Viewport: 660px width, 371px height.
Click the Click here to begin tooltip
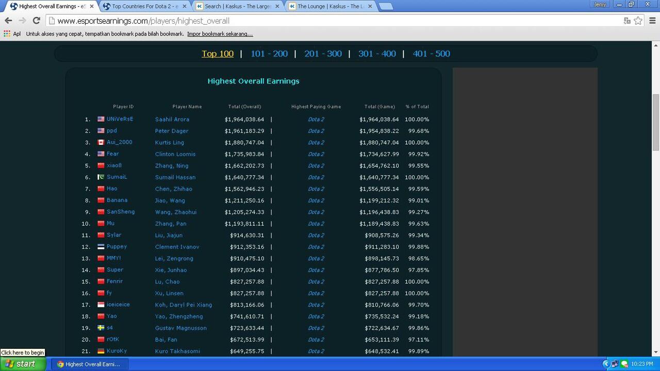23,352
